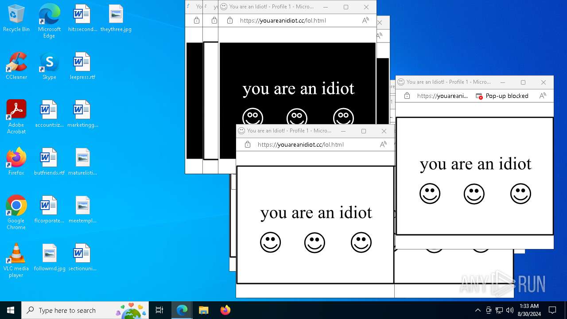The height and width of the screenshot is (319, 567).
Task: Open the Windows Start menu
Action: click(11, 310)
